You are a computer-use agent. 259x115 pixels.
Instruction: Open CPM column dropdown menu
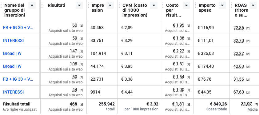[x=154, y=5]
